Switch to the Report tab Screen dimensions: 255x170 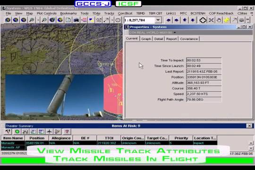(x=171, y=39)
